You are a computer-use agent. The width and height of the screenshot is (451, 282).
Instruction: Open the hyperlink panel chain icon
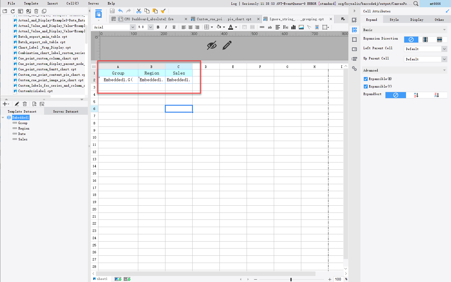[x=354, y=69]
